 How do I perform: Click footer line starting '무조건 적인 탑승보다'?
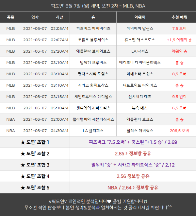tap(98, 207)
